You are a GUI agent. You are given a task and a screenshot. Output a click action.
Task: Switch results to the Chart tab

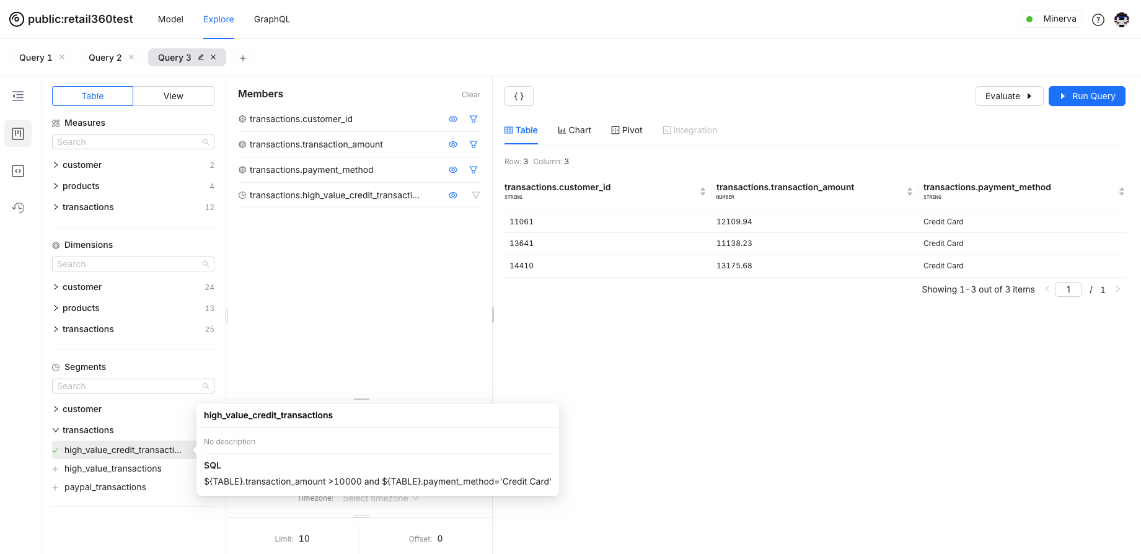(575, 130)
